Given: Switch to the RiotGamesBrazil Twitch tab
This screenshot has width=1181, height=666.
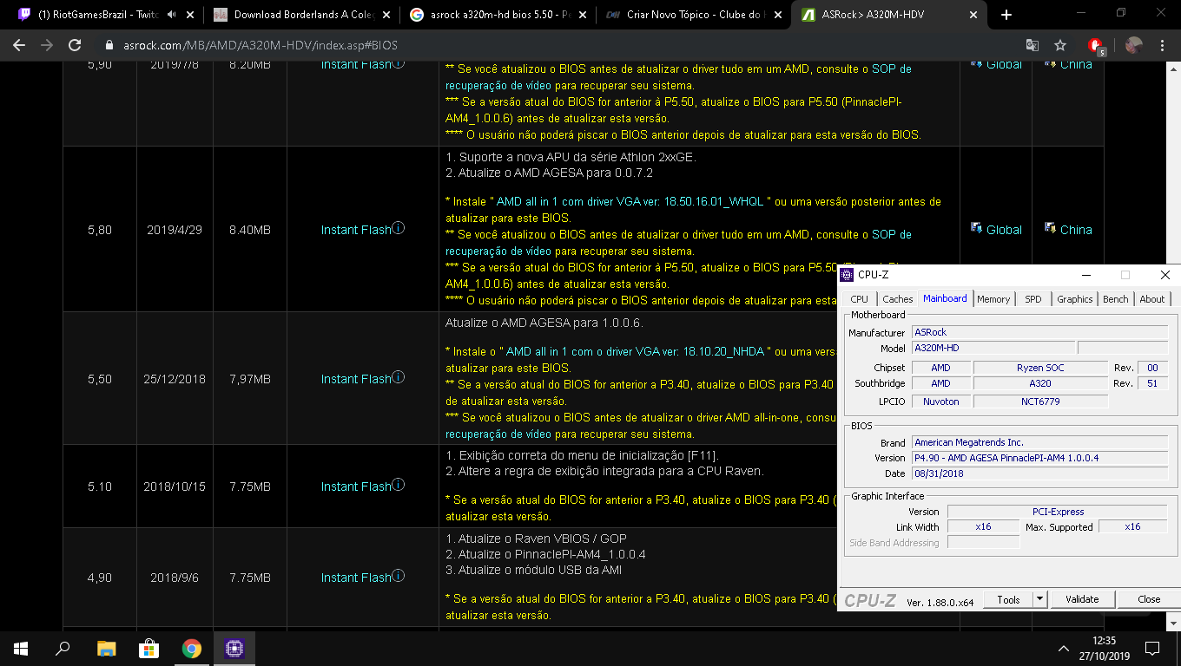Looking at the screenshot, I should [99, 15].
